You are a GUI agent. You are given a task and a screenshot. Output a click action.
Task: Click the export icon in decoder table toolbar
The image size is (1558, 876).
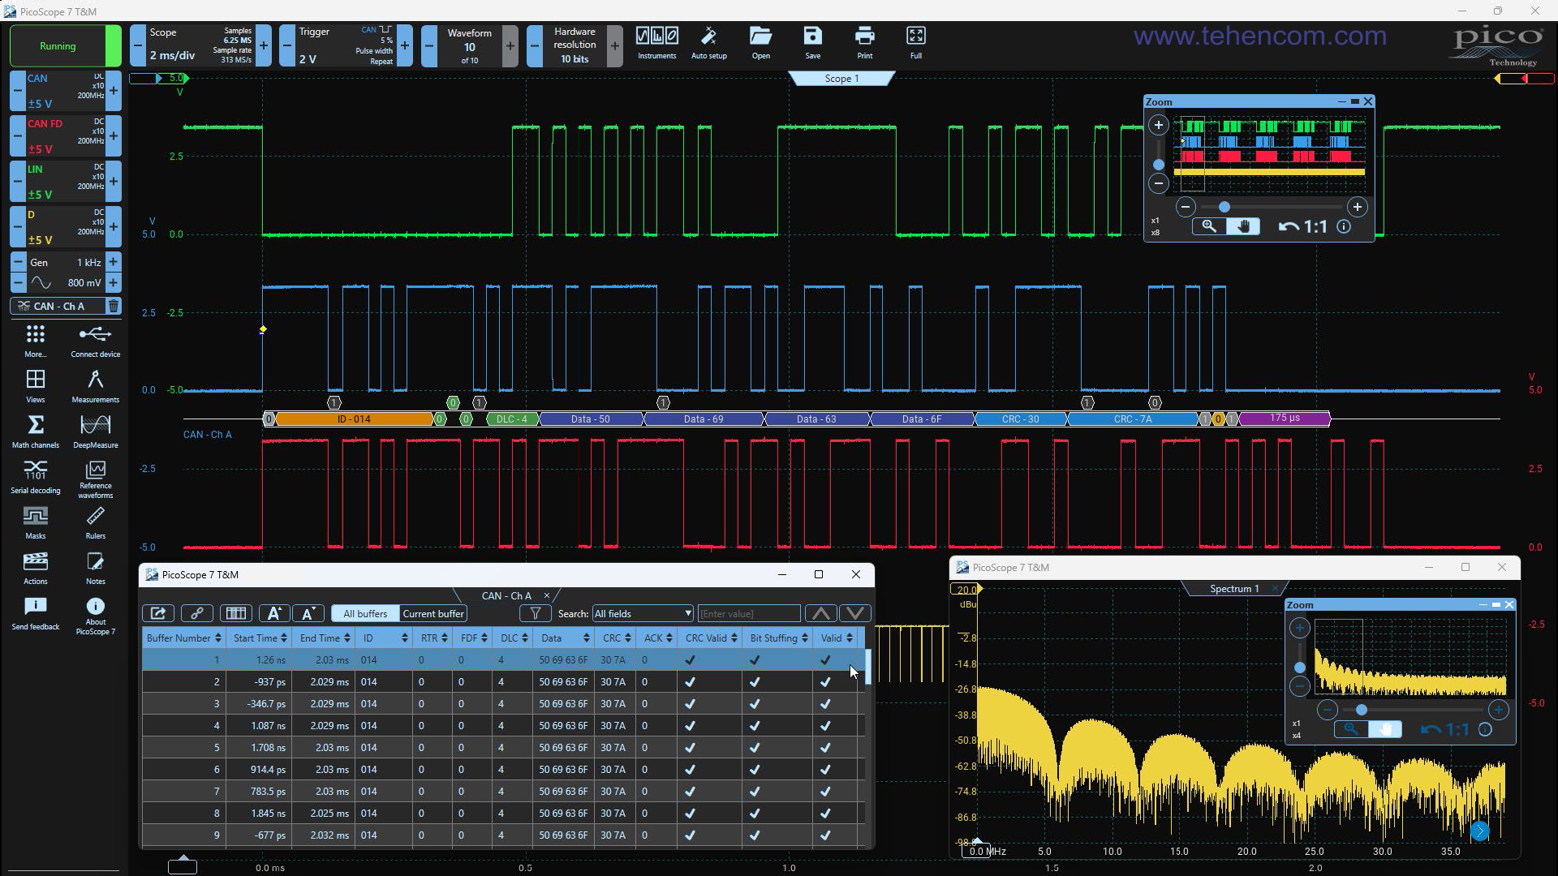(158, 613)
